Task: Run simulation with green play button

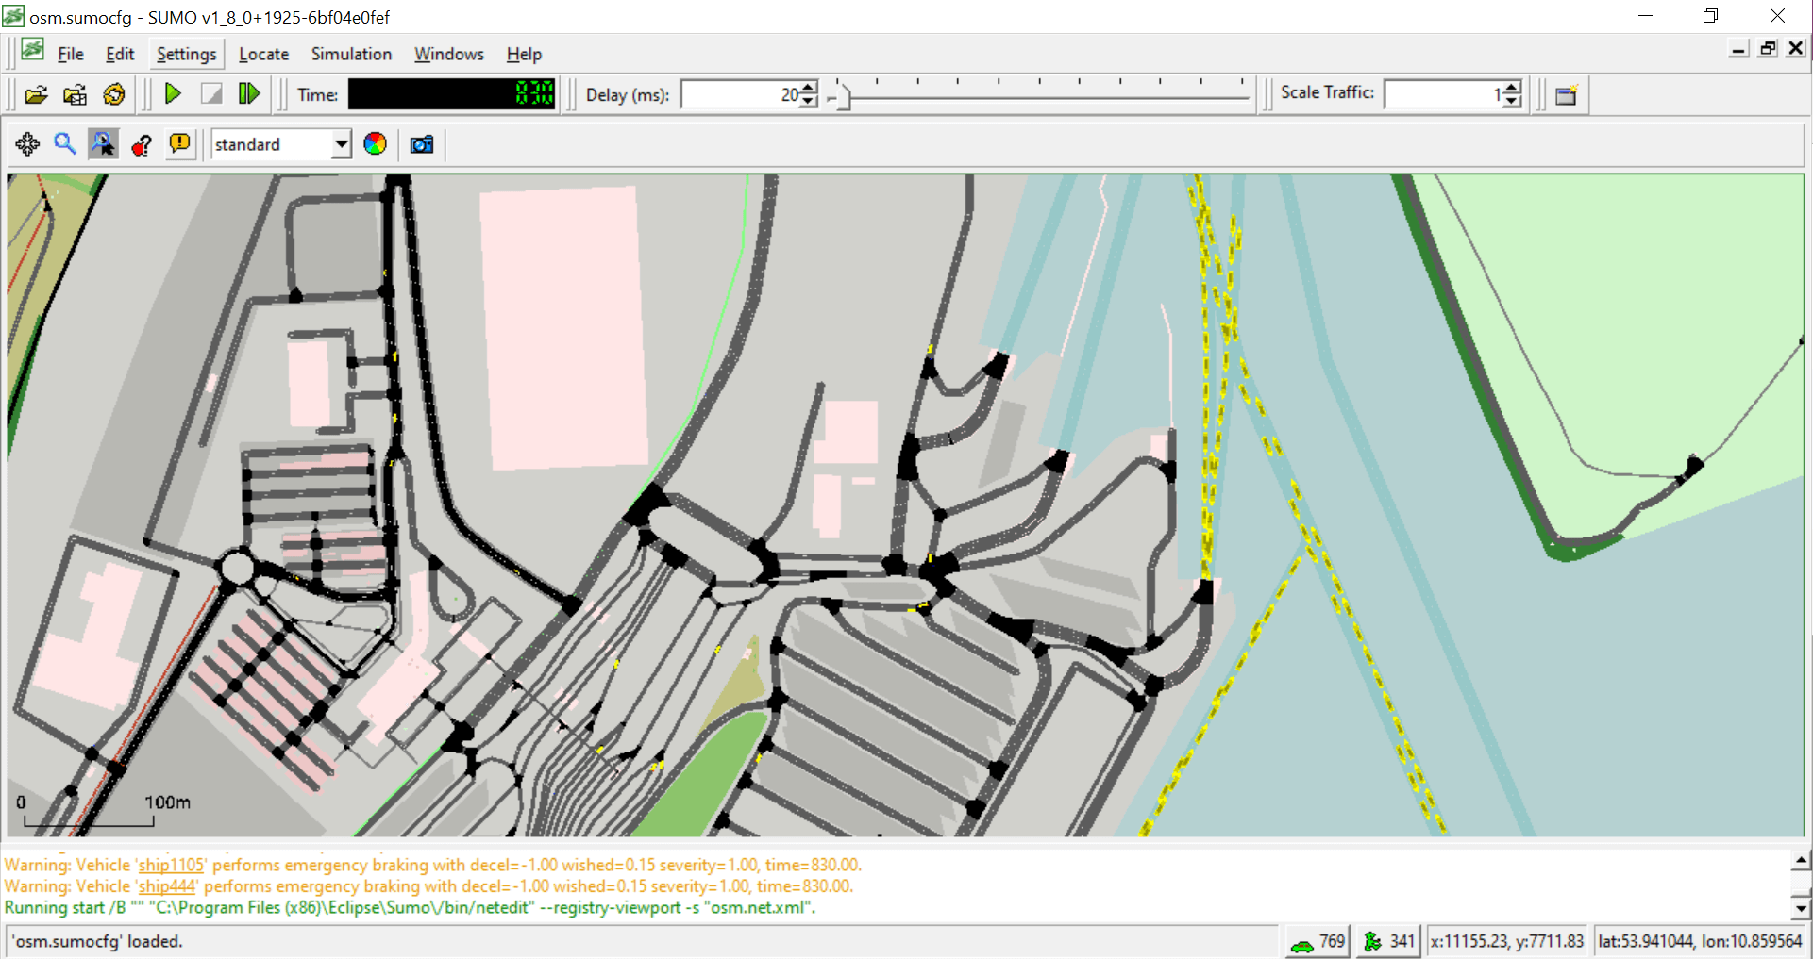Action: (173, 94)
